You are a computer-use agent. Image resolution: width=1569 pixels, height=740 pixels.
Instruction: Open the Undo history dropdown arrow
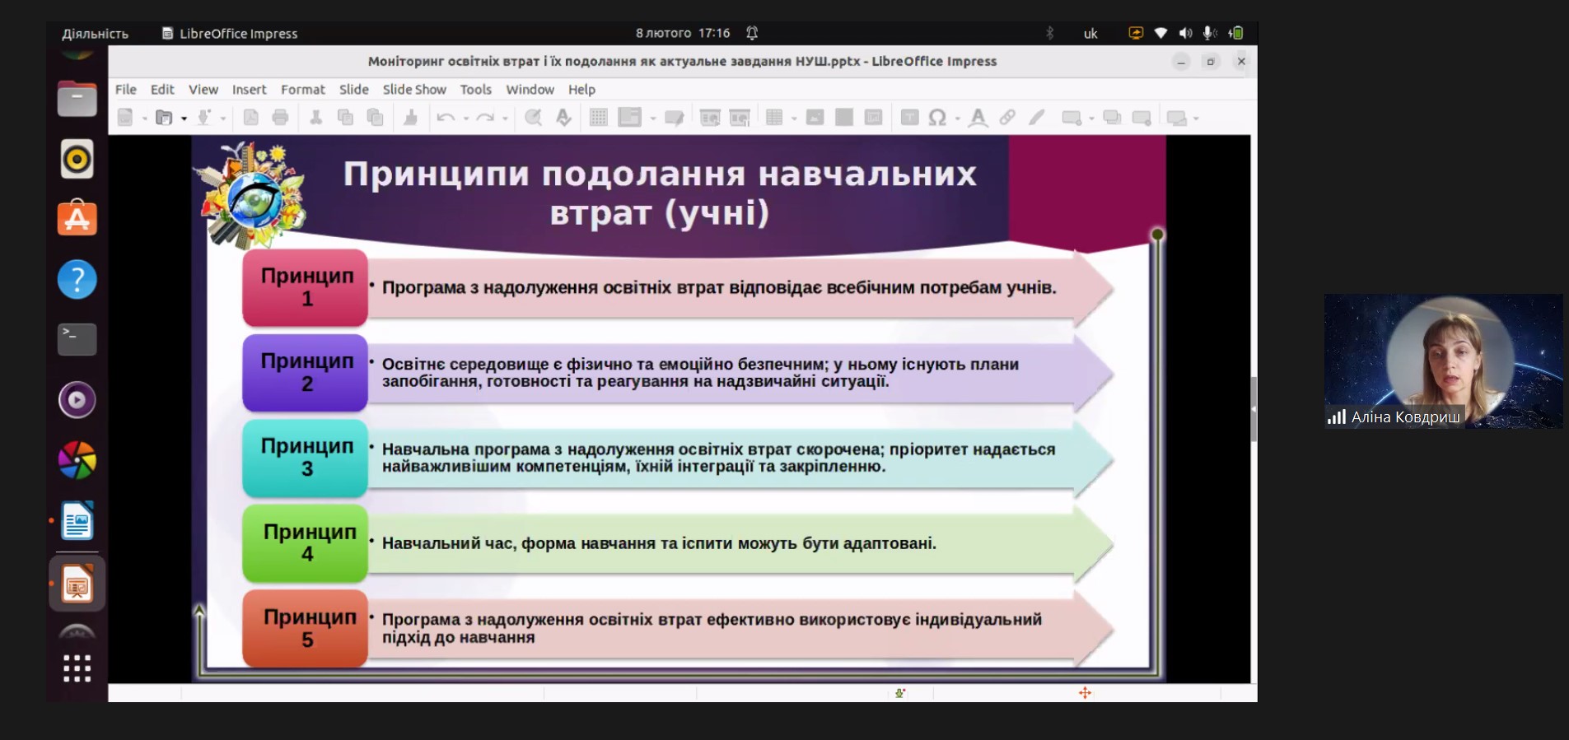[x=466, y=119]
